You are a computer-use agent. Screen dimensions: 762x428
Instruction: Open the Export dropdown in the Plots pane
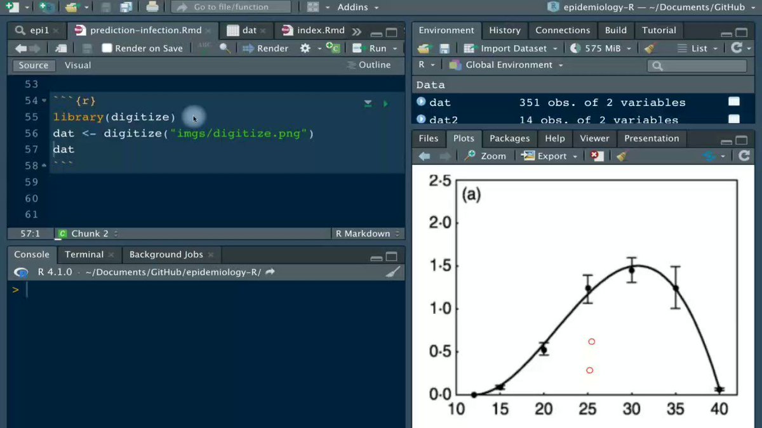[x=549, y=155]
